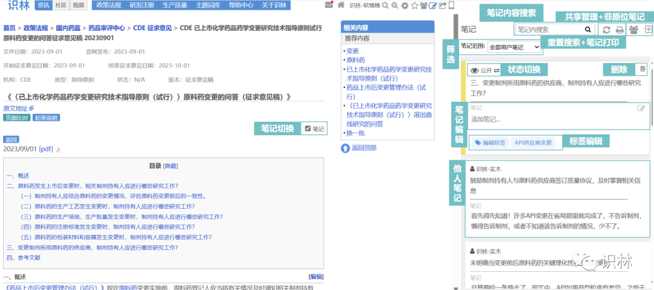Click the 返回顶部 text link
The width and height of the screenshot is (654, 290).
pyautogui.click(x=364, y=148)
